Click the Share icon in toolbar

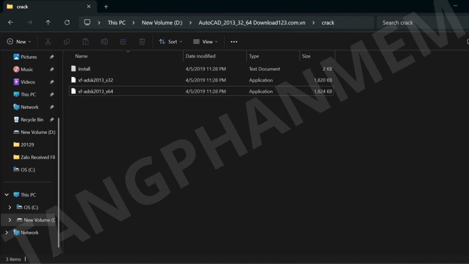(x=123, y=42)
